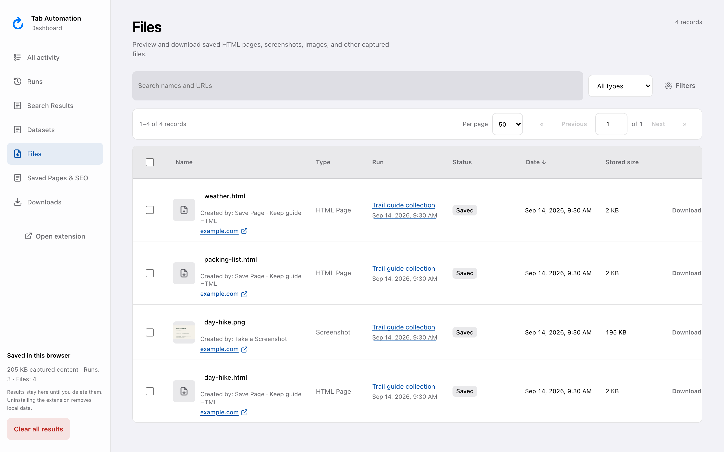Click Clear all results button
The width and height of the screenshot is (724, 452).
point(39,429)
